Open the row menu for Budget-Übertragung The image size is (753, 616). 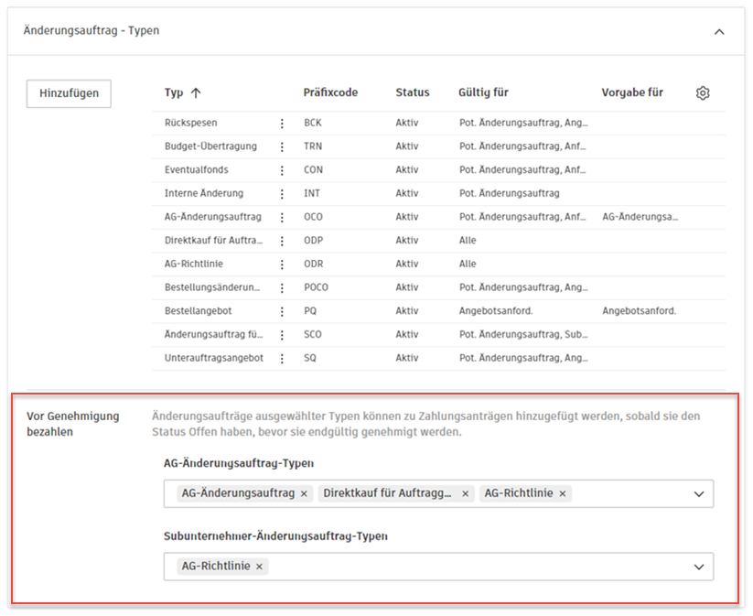click(281, 146)
